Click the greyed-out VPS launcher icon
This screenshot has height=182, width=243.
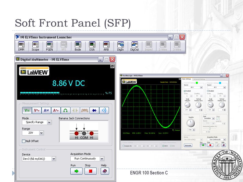pos(64,46)
